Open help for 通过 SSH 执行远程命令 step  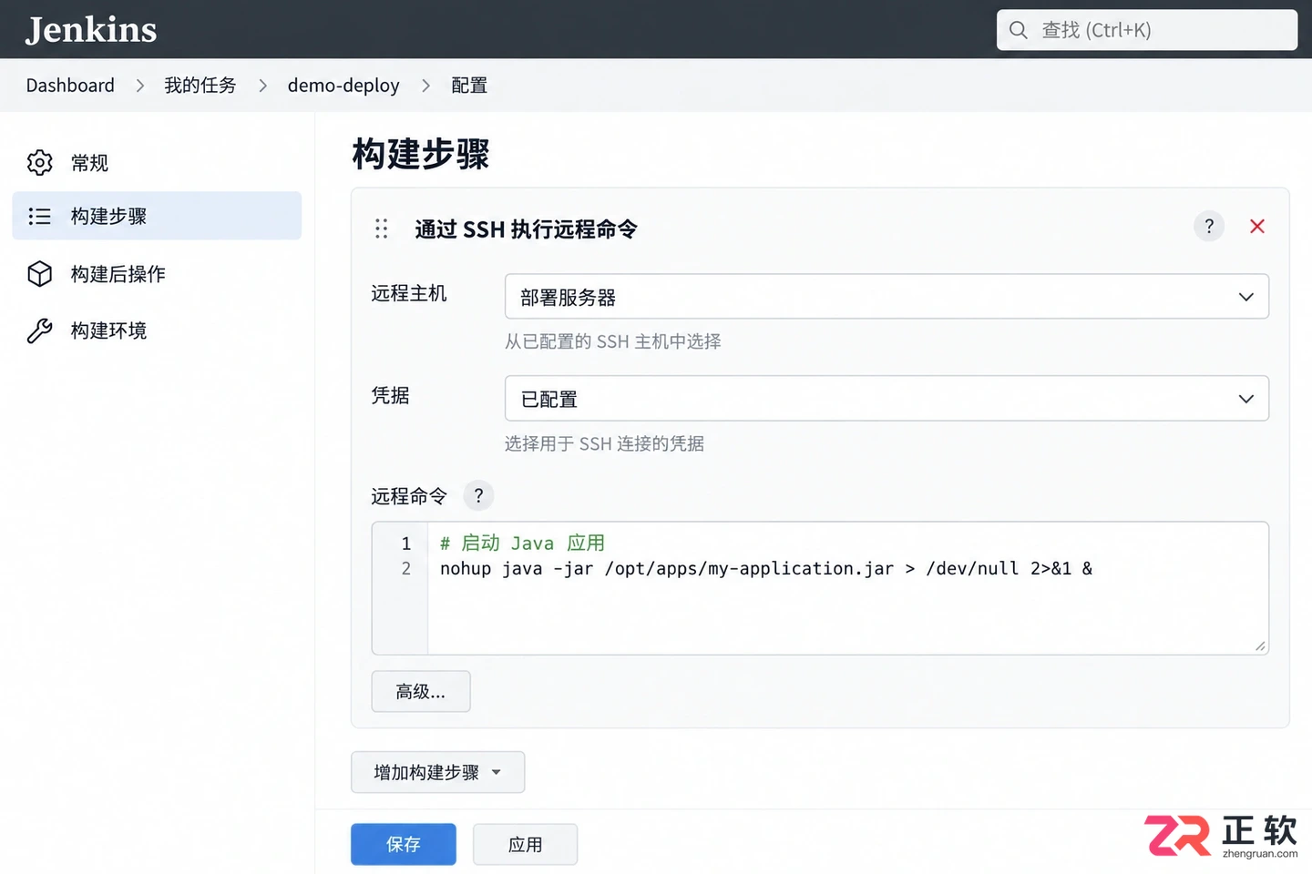[x=1209, y=227]
